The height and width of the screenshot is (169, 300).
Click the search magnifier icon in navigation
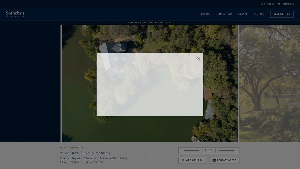click(197, 14)
